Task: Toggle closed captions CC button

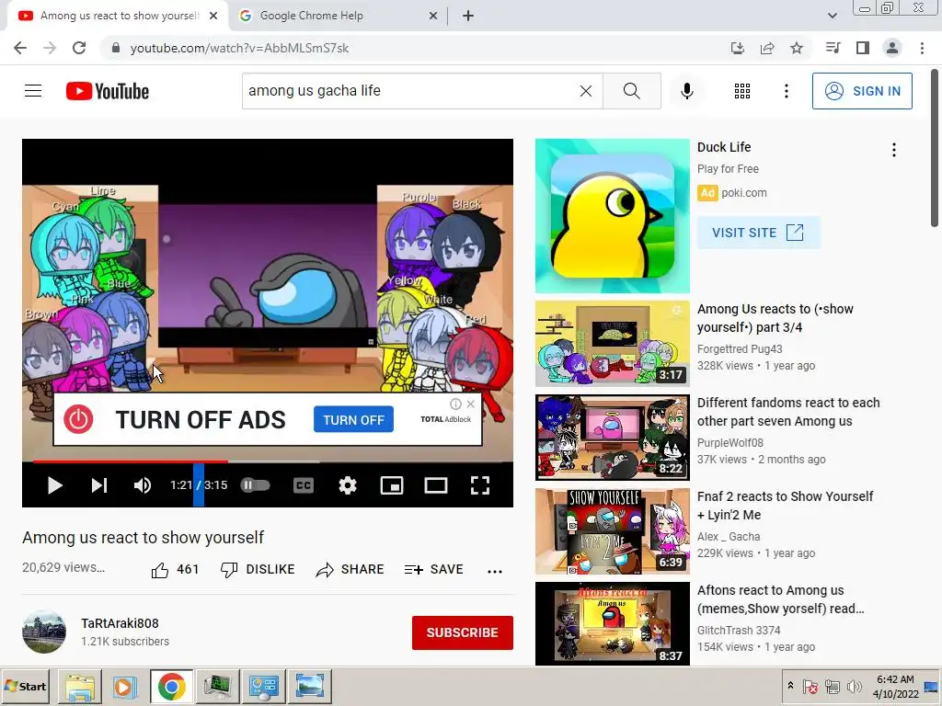Action: point(304,485)
